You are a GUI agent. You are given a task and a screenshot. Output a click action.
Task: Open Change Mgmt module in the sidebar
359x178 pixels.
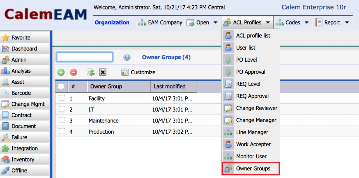click(x=24, y=104)
